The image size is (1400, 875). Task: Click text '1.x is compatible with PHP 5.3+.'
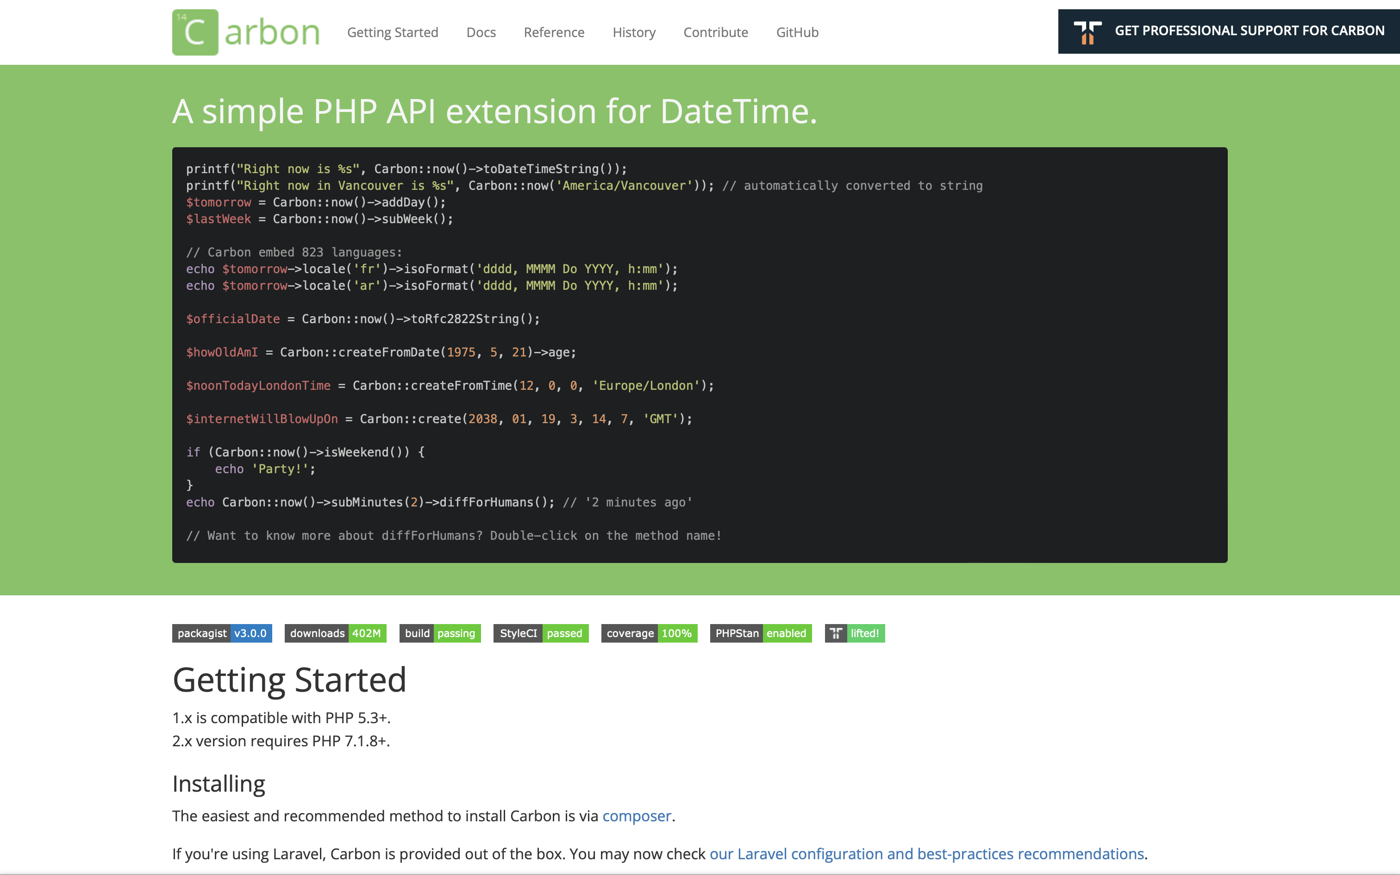[281, 718]
